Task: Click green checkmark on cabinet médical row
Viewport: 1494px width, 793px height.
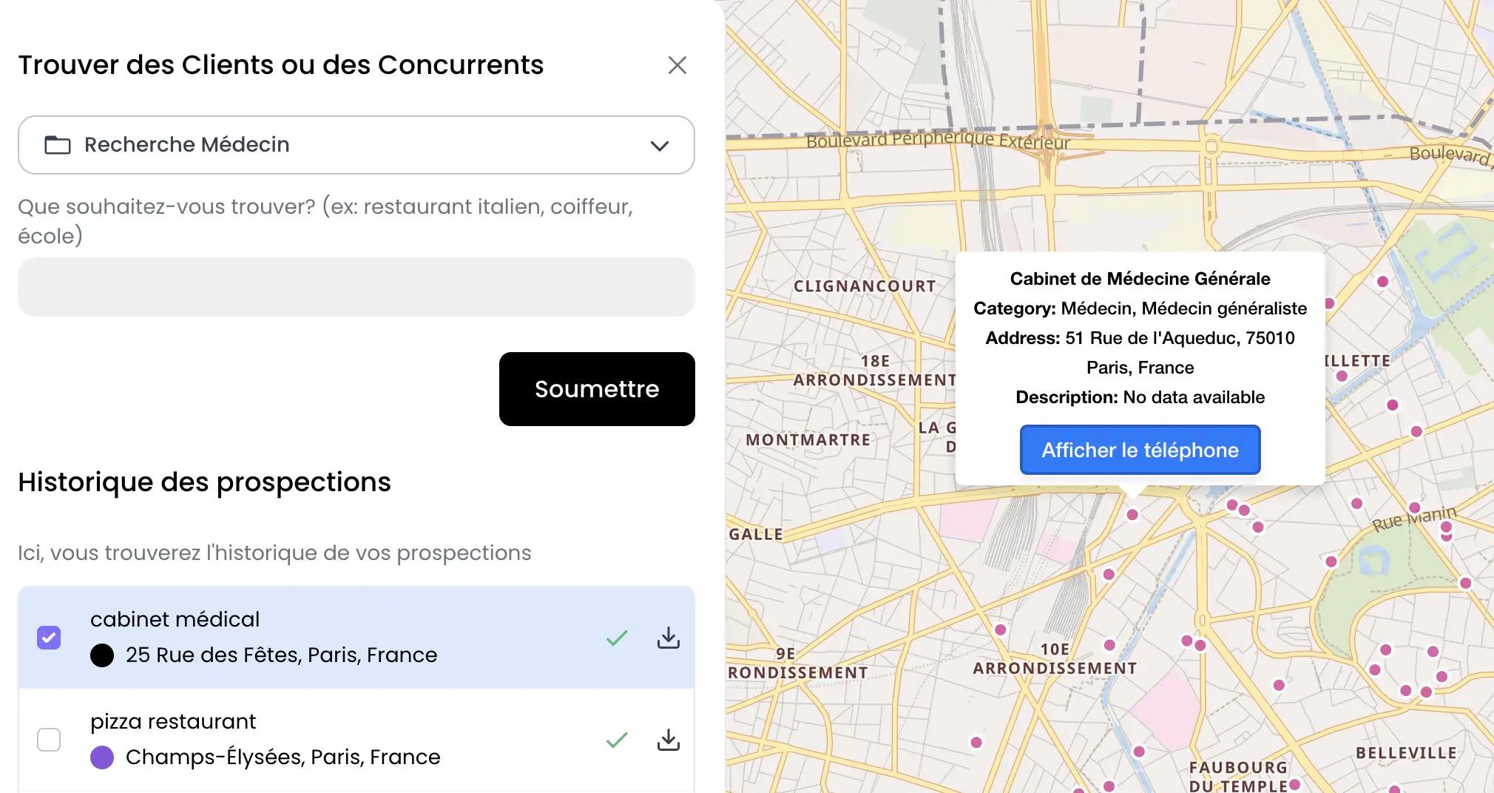Action: (616, 638)
